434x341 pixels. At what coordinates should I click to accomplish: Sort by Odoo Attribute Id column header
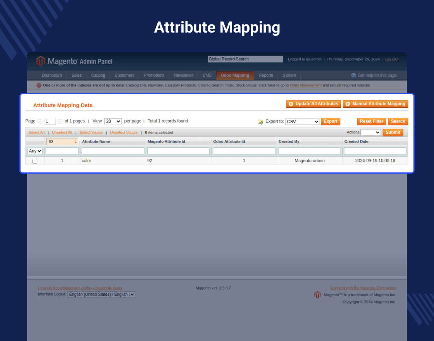(229, 141)
